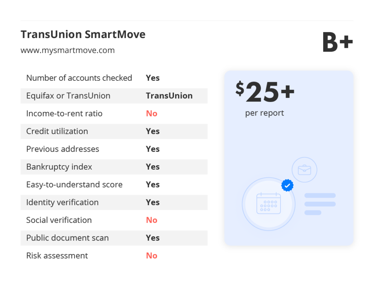Click the text lines illustration graphic
Image resolution: width=374 pixels, height=284 pixels.
click(x=320, y=204)
